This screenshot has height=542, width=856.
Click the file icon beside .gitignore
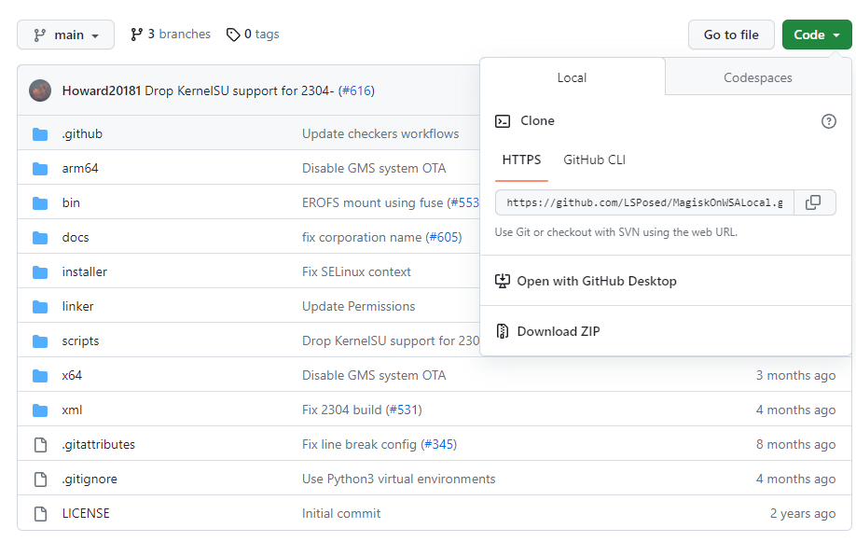(x=40, y=479)
